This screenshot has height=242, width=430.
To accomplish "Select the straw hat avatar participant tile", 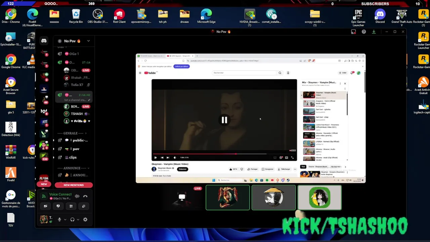I will tap(273, 198).
